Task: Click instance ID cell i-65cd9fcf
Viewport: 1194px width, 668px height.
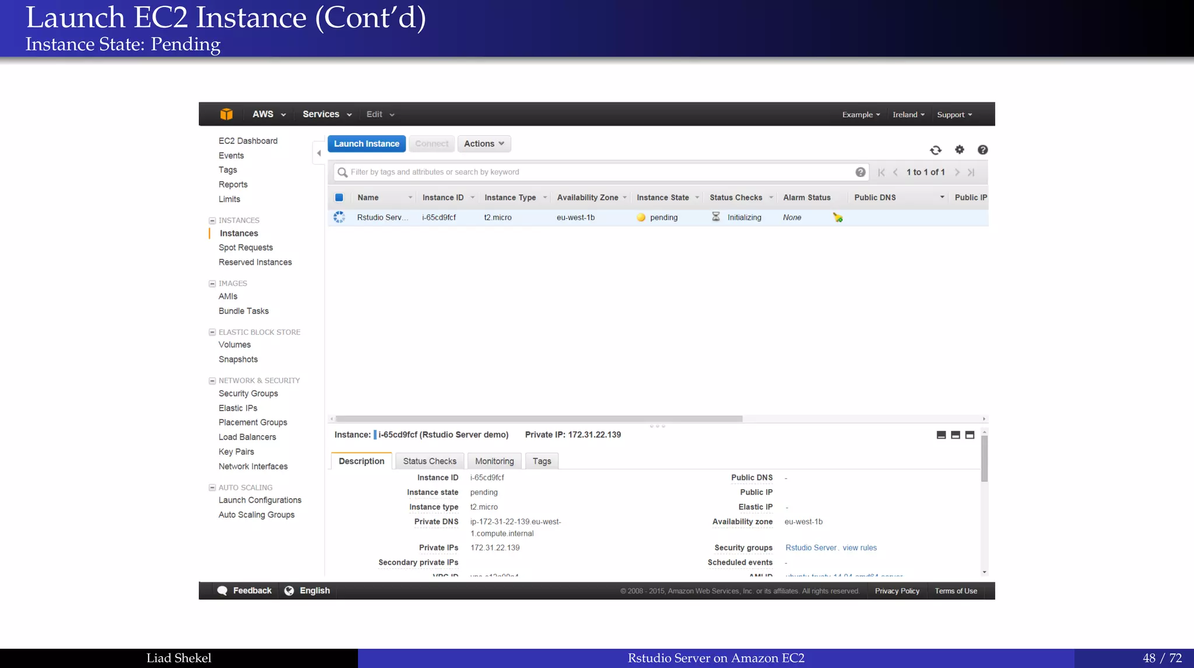Action: pos(439,218)
